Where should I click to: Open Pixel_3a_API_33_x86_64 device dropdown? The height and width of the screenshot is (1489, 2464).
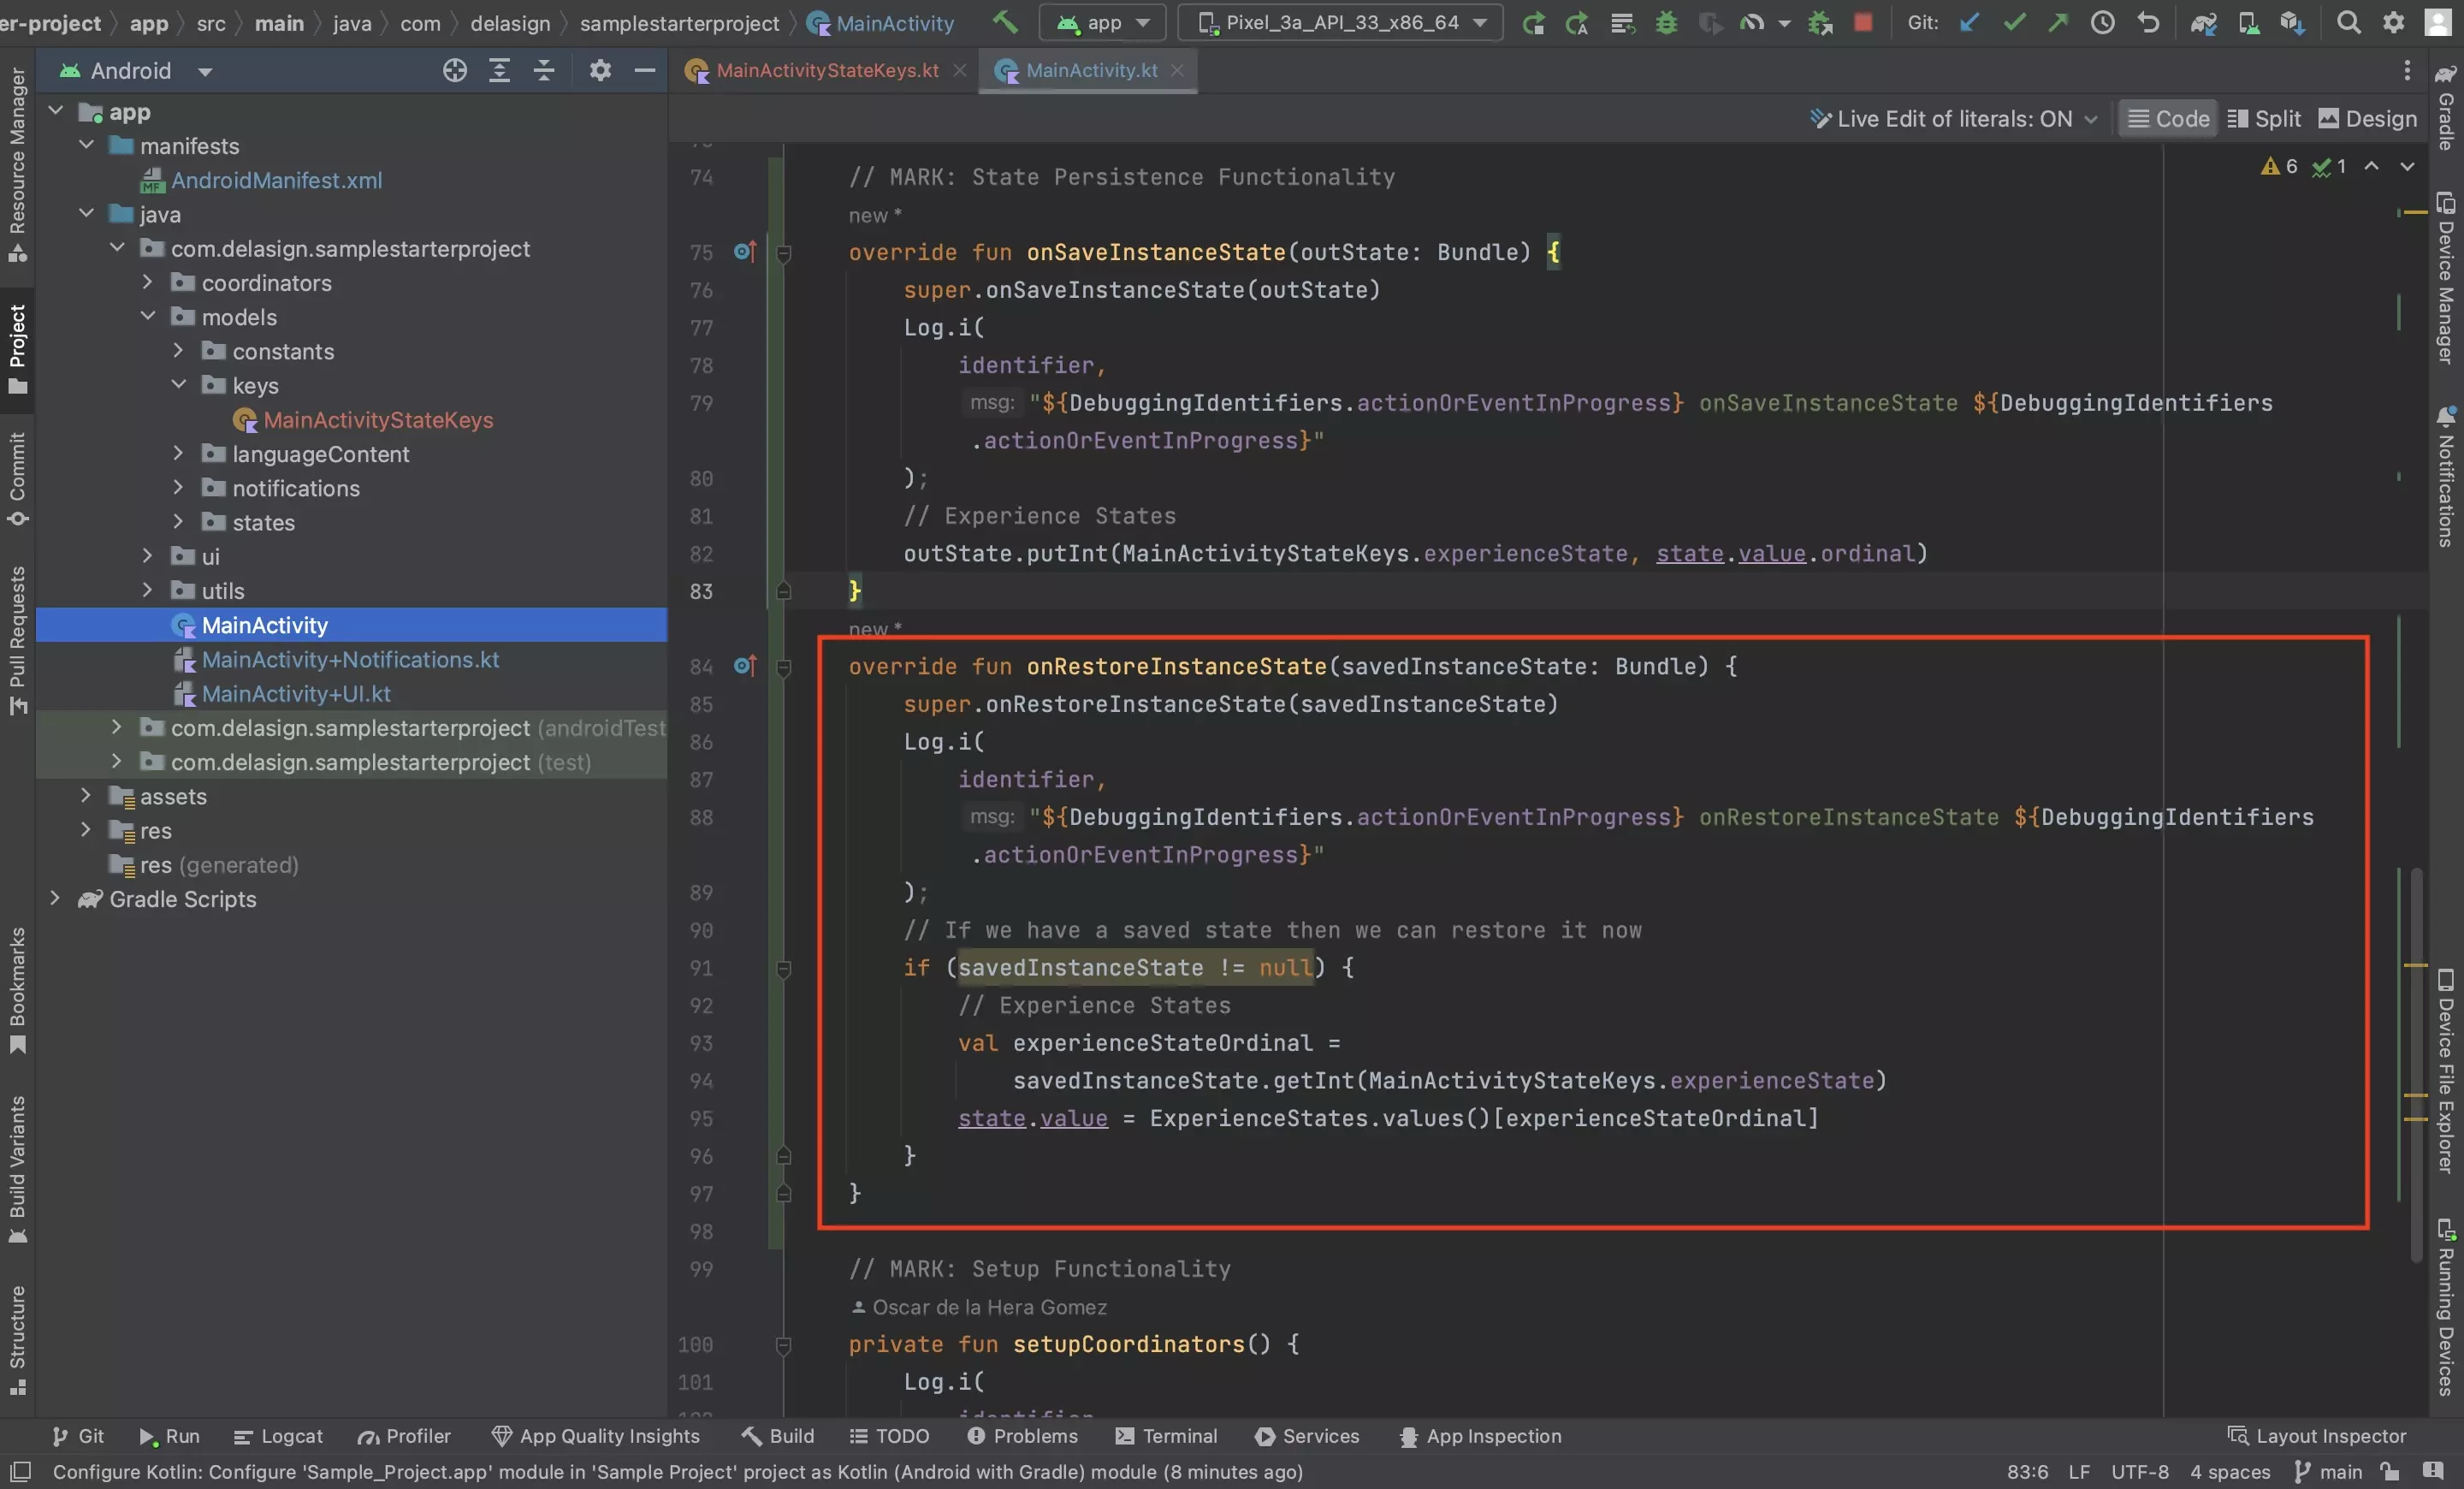coord(1340,22)
